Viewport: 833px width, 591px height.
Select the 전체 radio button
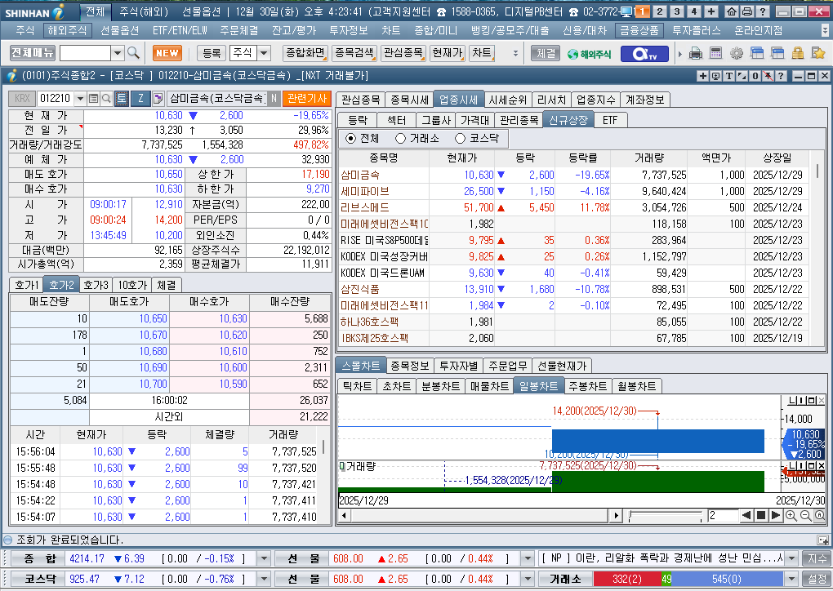pyautogui.click(x=350, y=139)
